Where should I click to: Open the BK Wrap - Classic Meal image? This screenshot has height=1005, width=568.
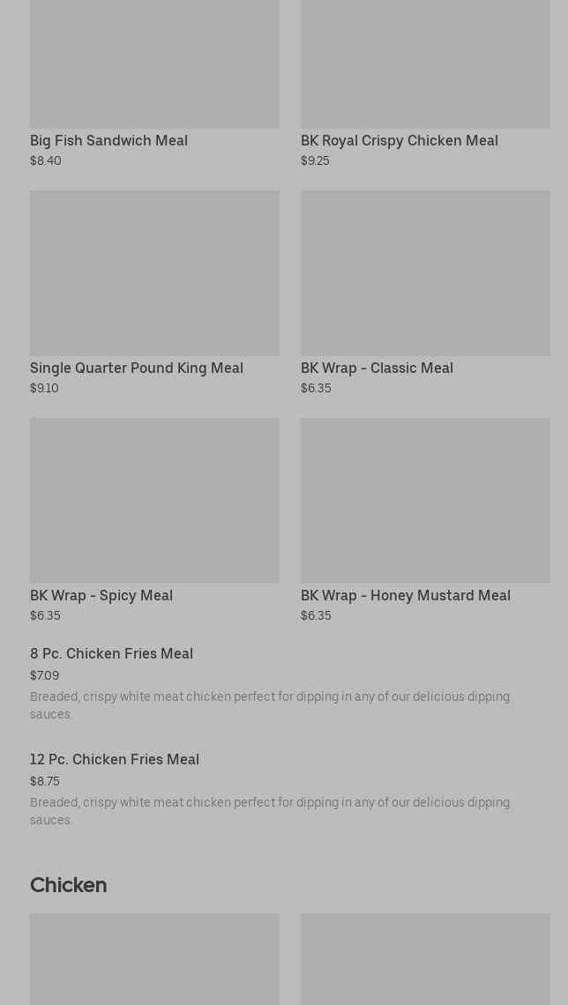click(x=425, y=273)
